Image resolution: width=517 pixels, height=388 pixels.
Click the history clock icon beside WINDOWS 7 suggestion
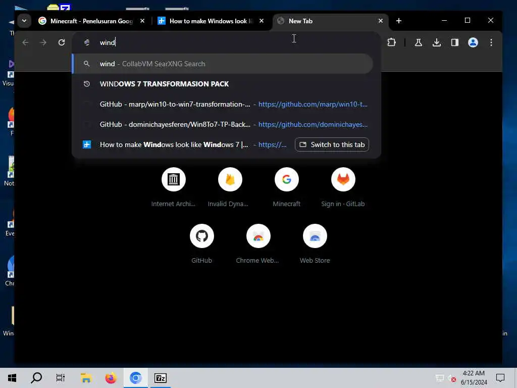tap(87, 84)
